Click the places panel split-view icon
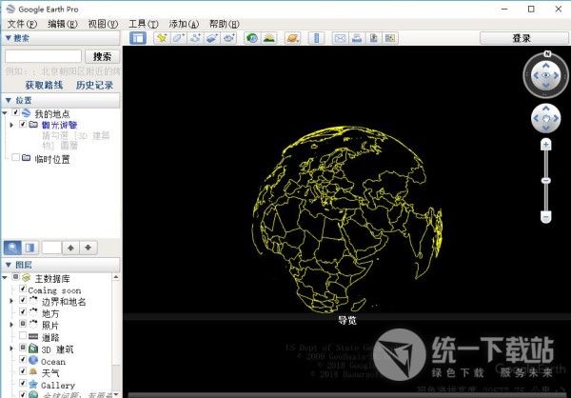The image size is (571, 398). [x=30, y=248]
